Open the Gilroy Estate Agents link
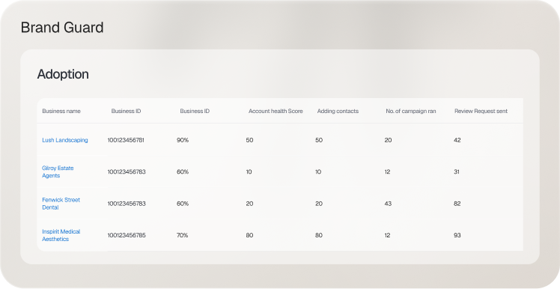Viewport: 560px width, 289px height. (58, 172)
